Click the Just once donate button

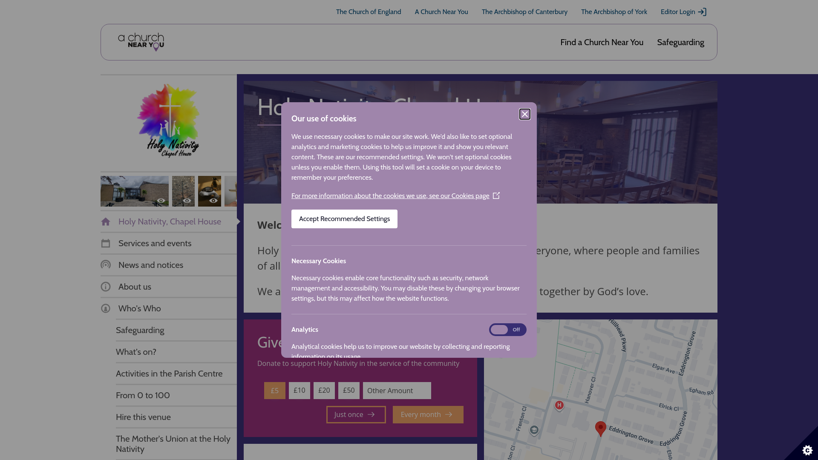(356, 415)
